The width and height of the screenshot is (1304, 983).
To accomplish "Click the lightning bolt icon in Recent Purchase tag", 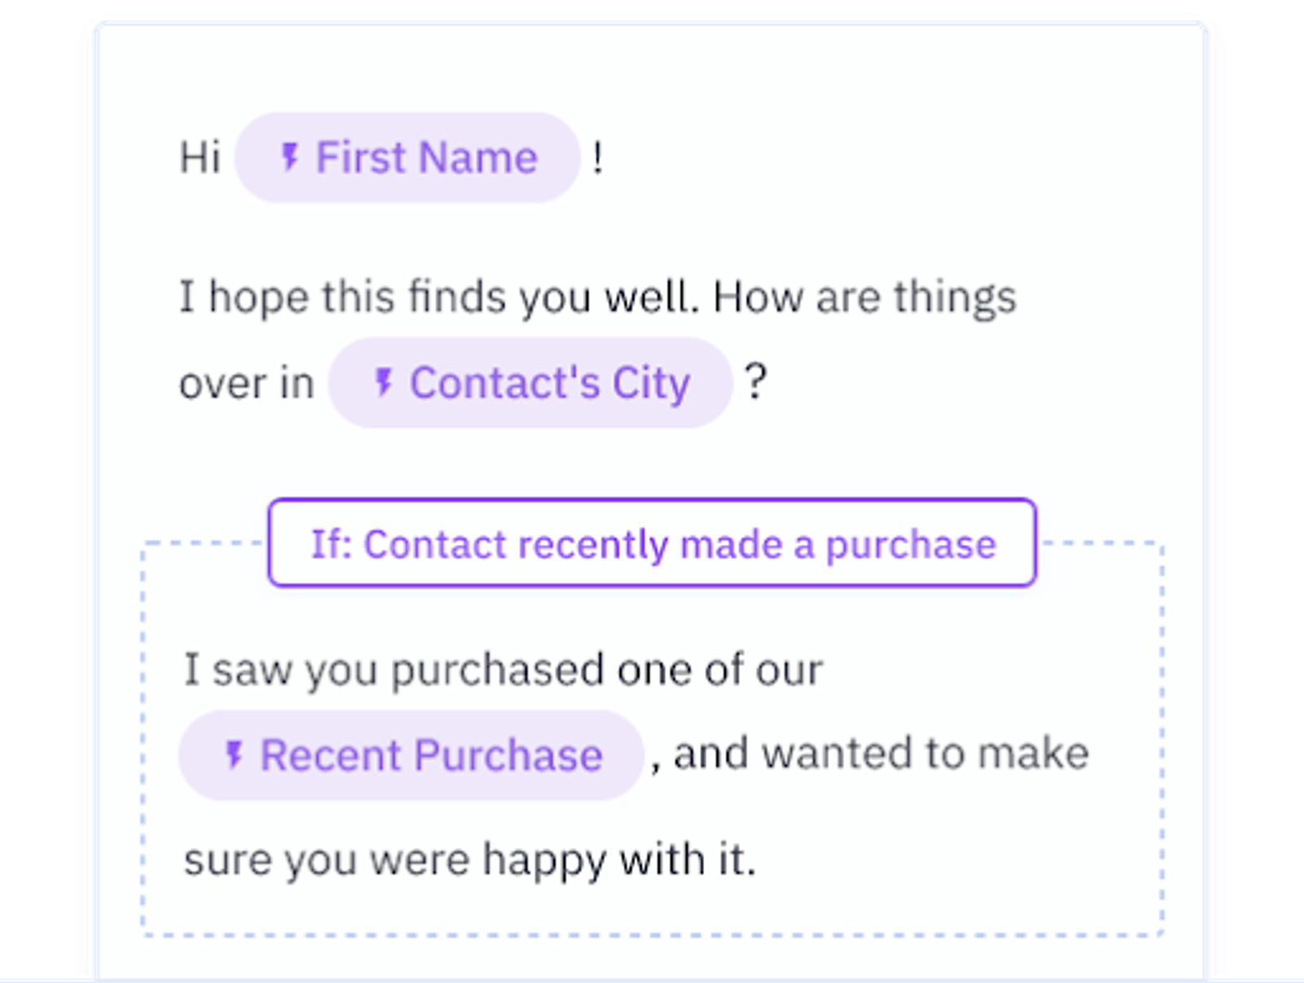I will pos(236,754).
